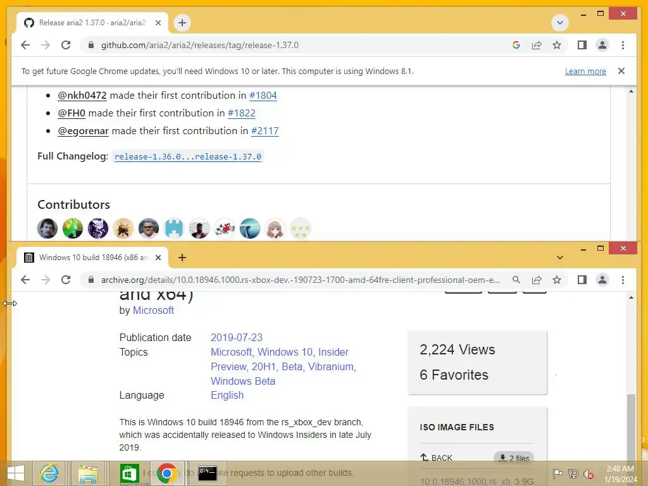Open Windows Beta topic link
The height and width of the screenshot is (486, 648).
pos(242,381)
